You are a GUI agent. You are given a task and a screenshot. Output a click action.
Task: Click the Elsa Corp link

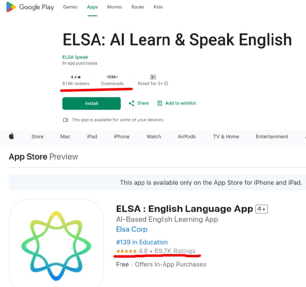pos(131,229)
